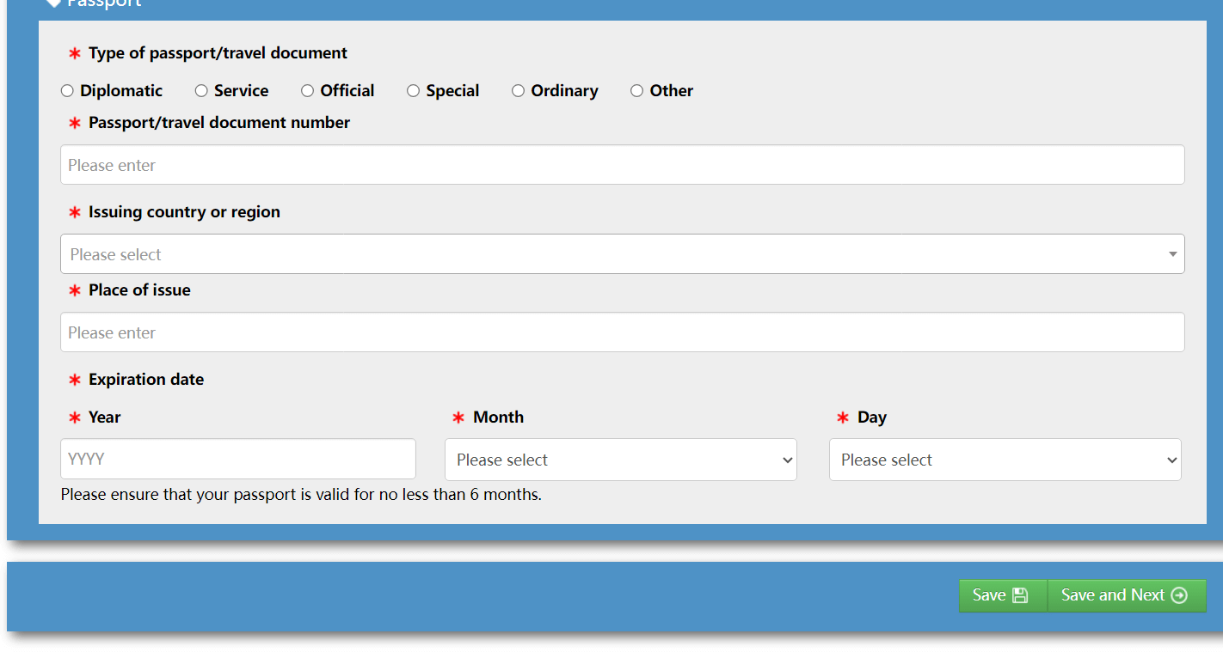Focus the expiration Year YYYY field

click(x=237, y=459)
